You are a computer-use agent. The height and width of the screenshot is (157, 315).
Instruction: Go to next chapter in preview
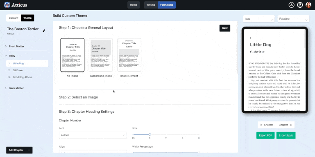click(x=285, y=125)
